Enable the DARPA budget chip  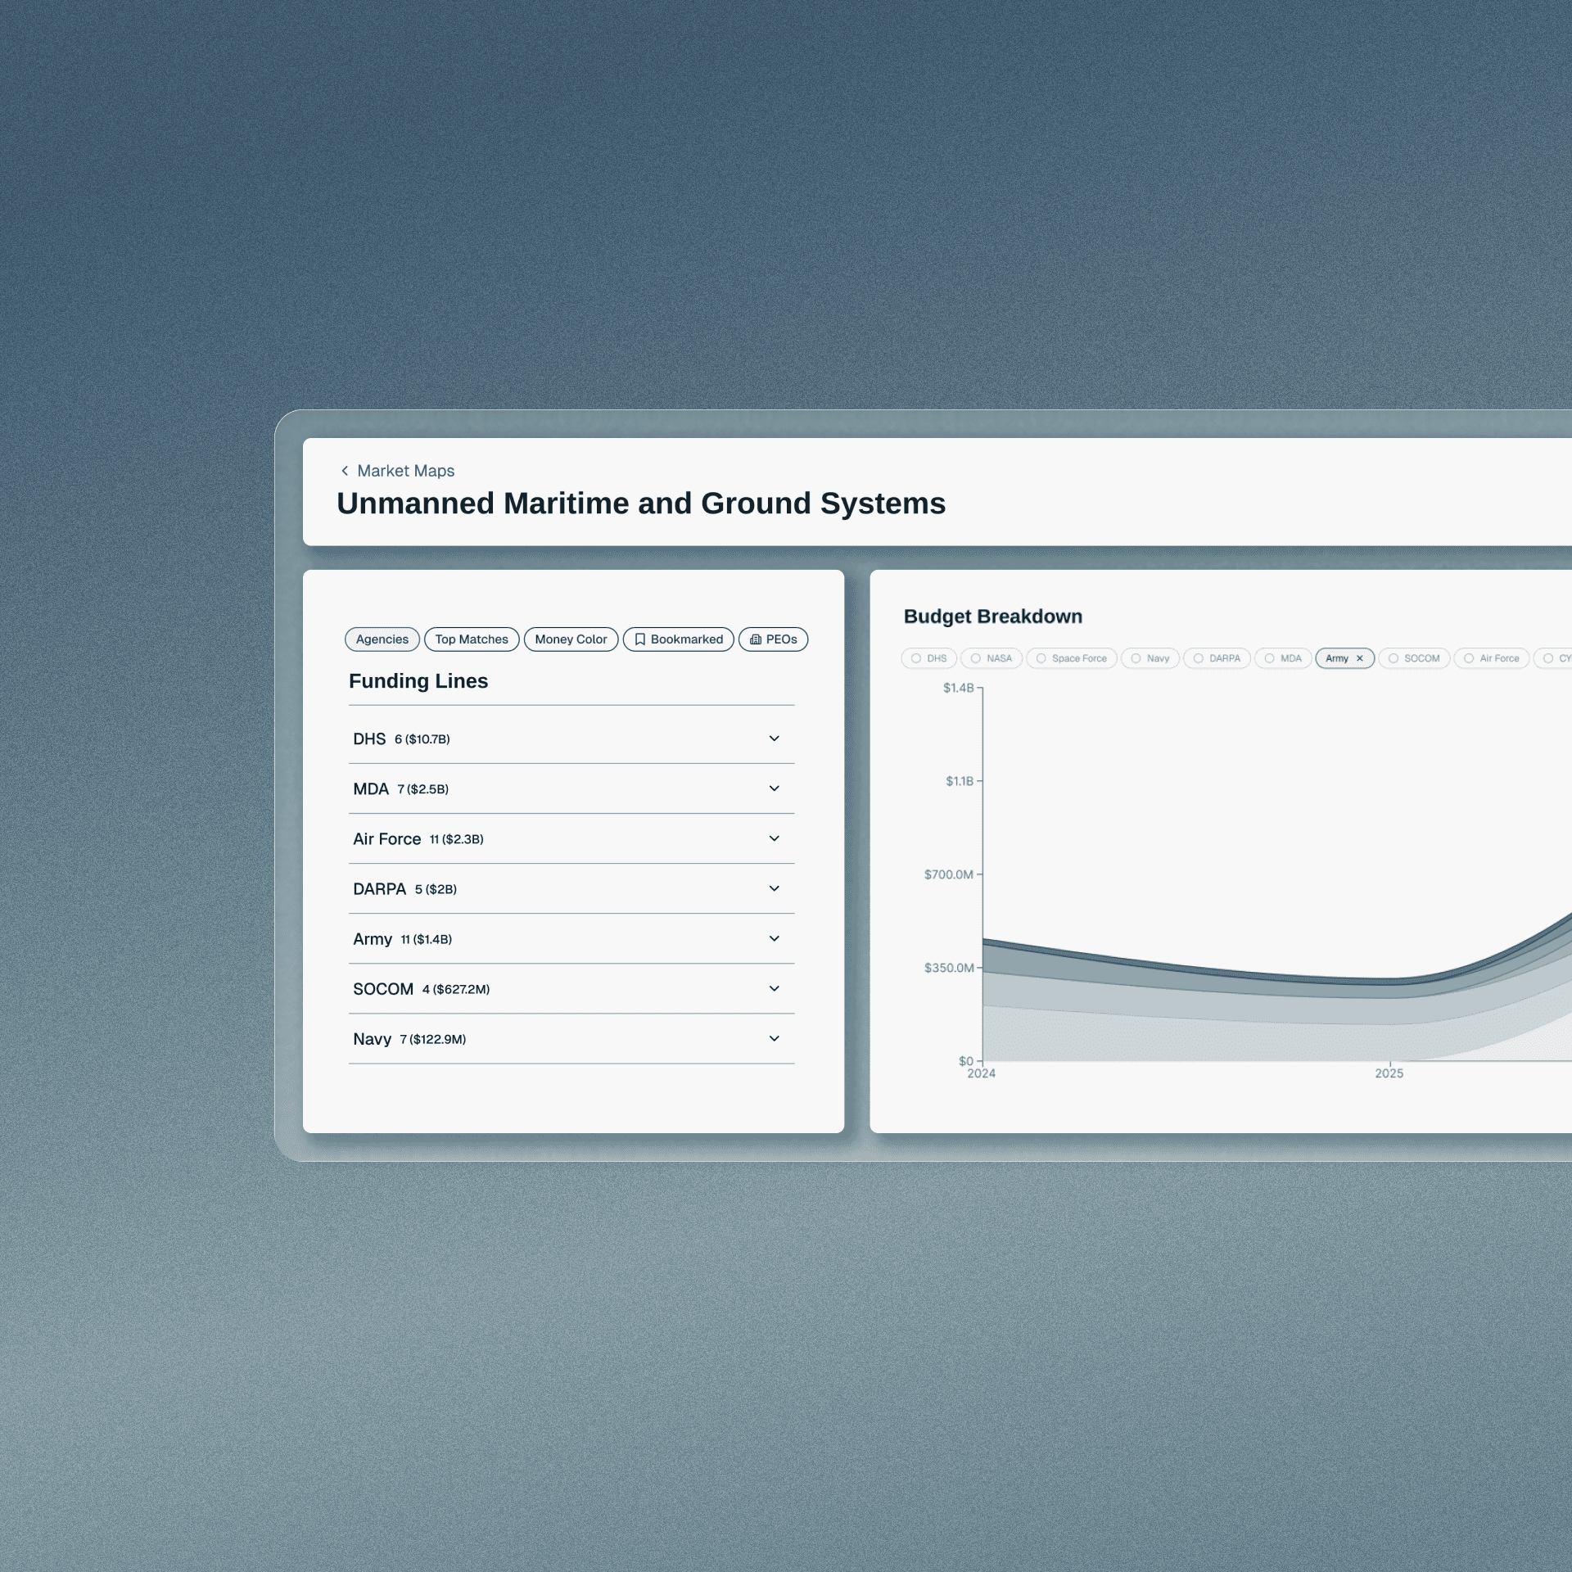point(1217,658)
